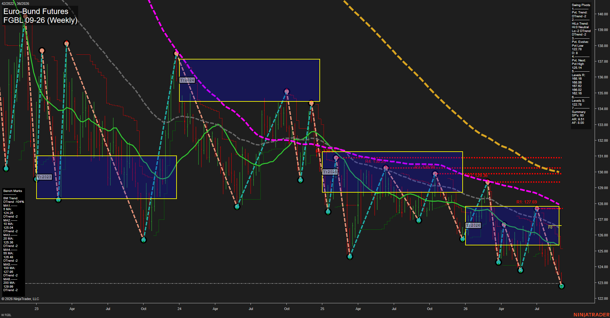Click the '132.00' price axis label
This screenshot has height=318, width=610.
[x=603, y=140]
